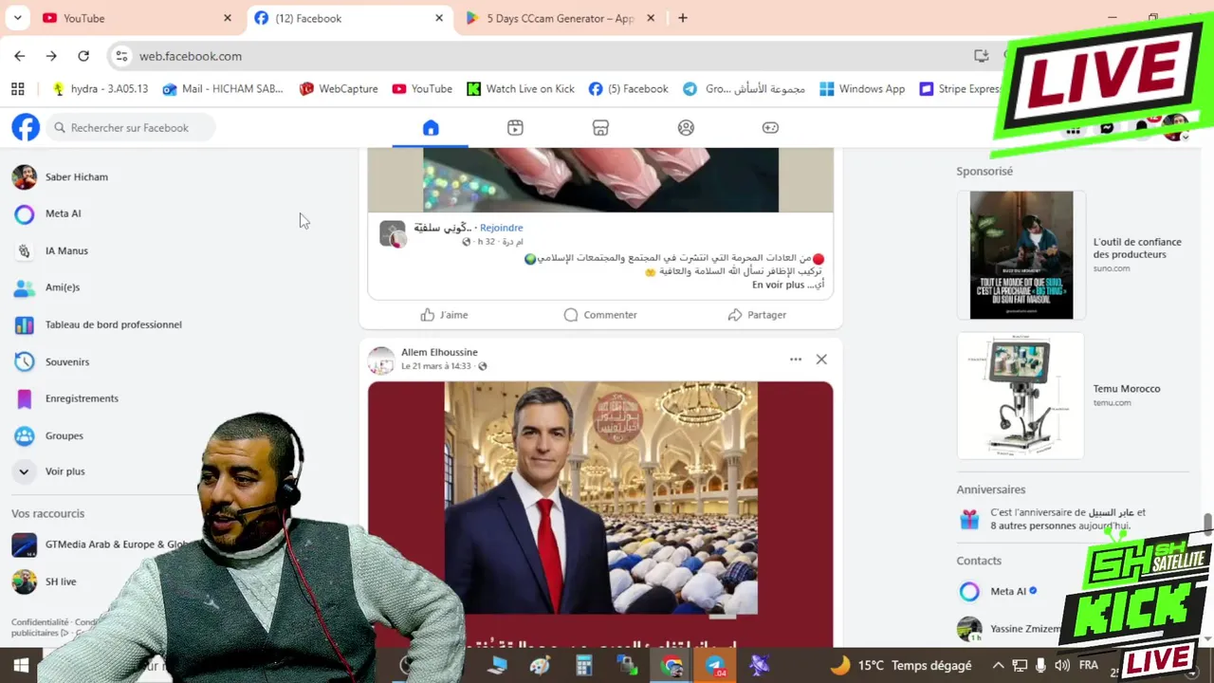Expand post text with En voir plus
Screen dimensions: 1214x683
(778, 285)
